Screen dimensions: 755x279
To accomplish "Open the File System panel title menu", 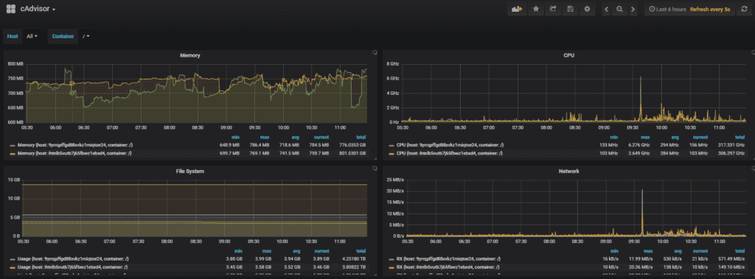I will [189, 171].
